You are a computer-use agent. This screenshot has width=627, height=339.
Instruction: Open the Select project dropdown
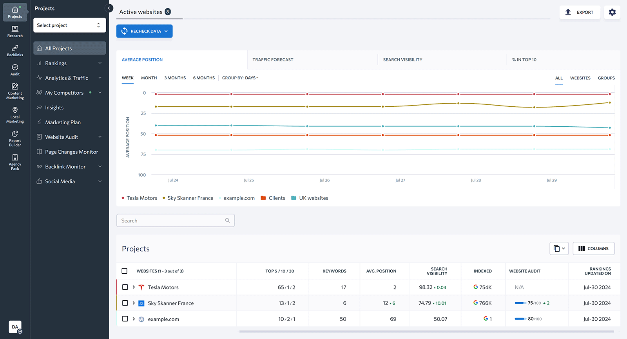coord(69,25)
